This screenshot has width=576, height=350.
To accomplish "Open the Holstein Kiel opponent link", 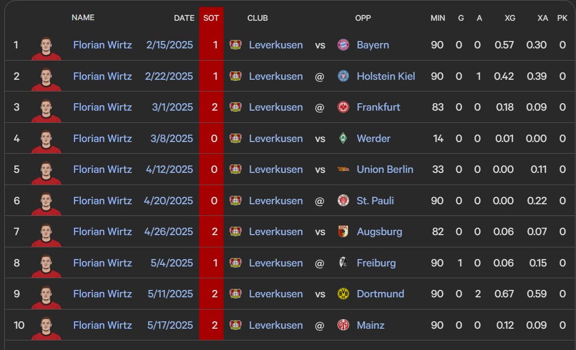I will [x=386, y=76].
